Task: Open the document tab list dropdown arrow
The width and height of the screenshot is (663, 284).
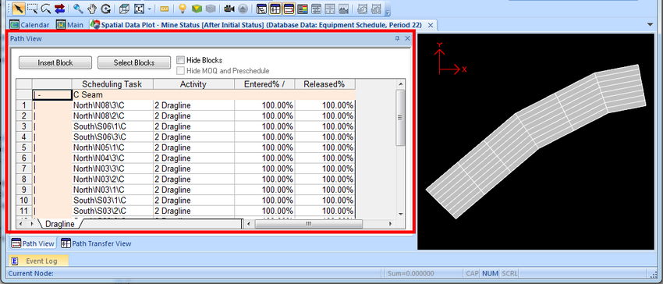Action: click(x=650, y=25)
